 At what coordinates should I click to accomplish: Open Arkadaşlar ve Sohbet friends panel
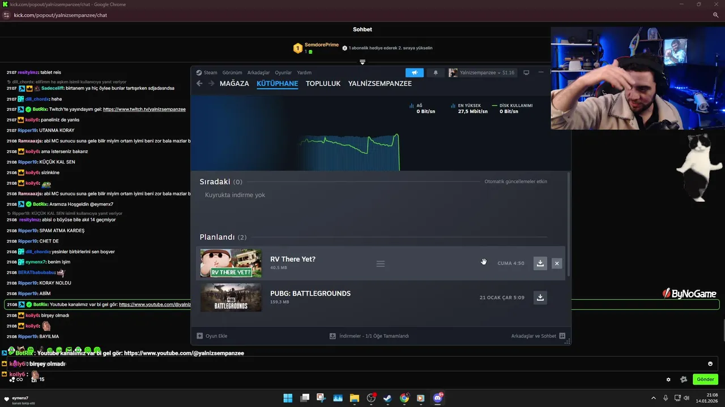coord(538,336)
